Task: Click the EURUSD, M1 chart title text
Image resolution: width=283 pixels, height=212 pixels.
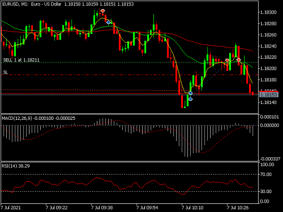Action: [x=68, y=4]
